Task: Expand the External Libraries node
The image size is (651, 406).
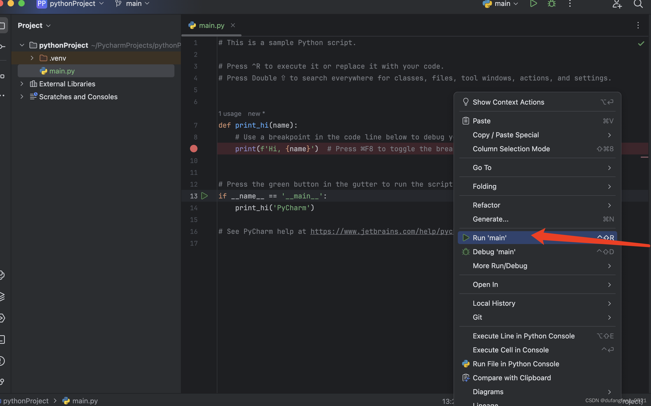Action: (22, 84)
